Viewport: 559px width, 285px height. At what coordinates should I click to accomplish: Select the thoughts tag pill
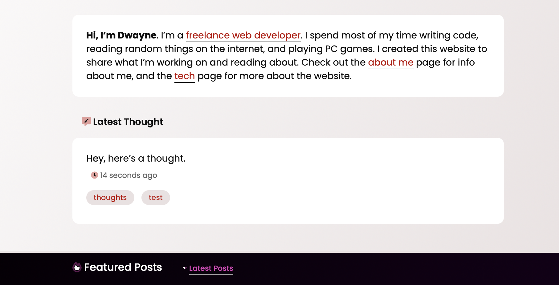coord(110,198)
